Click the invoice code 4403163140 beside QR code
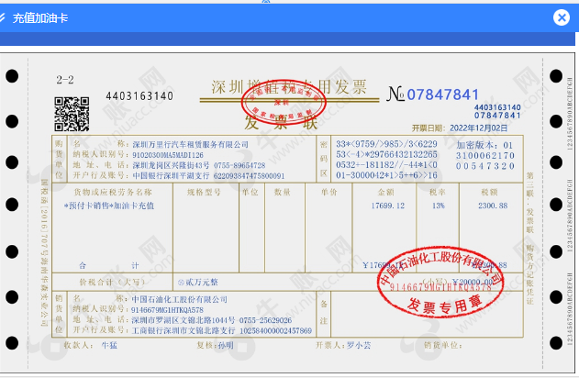The image size is (579, 378). click(x=139, y=96)
